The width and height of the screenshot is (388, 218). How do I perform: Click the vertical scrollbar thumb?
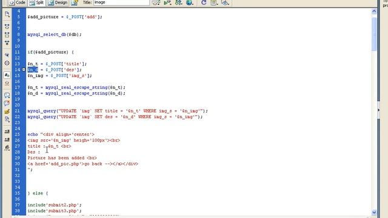[374, 34]
